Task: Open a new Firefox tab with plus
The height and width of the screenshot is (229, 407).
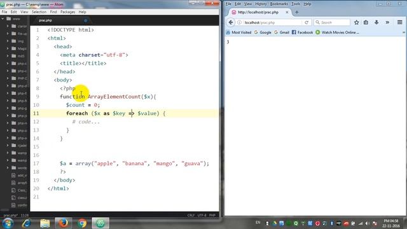Action: click(297, 12)
